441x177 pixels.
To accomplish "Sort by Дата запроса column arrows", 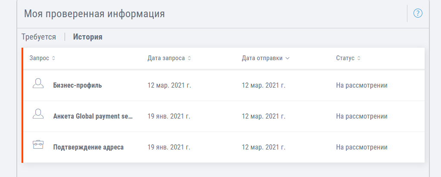I will pos(189,58).
